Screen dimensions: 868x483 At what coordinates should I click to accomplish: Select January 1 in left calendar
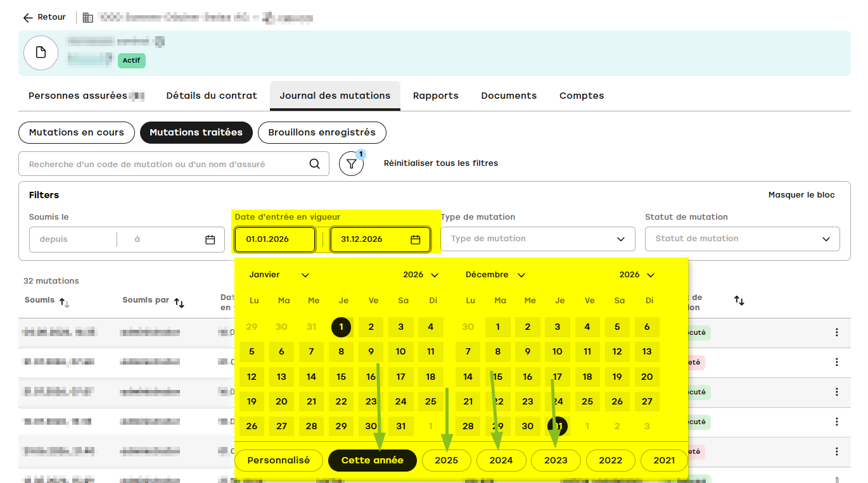pyautogui.click(x=341, y=327)
